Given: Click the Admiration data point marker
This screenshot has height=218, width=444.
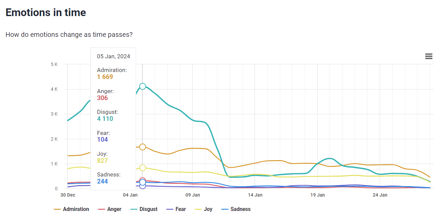Looking at the screenshot, I should (142, 147).
